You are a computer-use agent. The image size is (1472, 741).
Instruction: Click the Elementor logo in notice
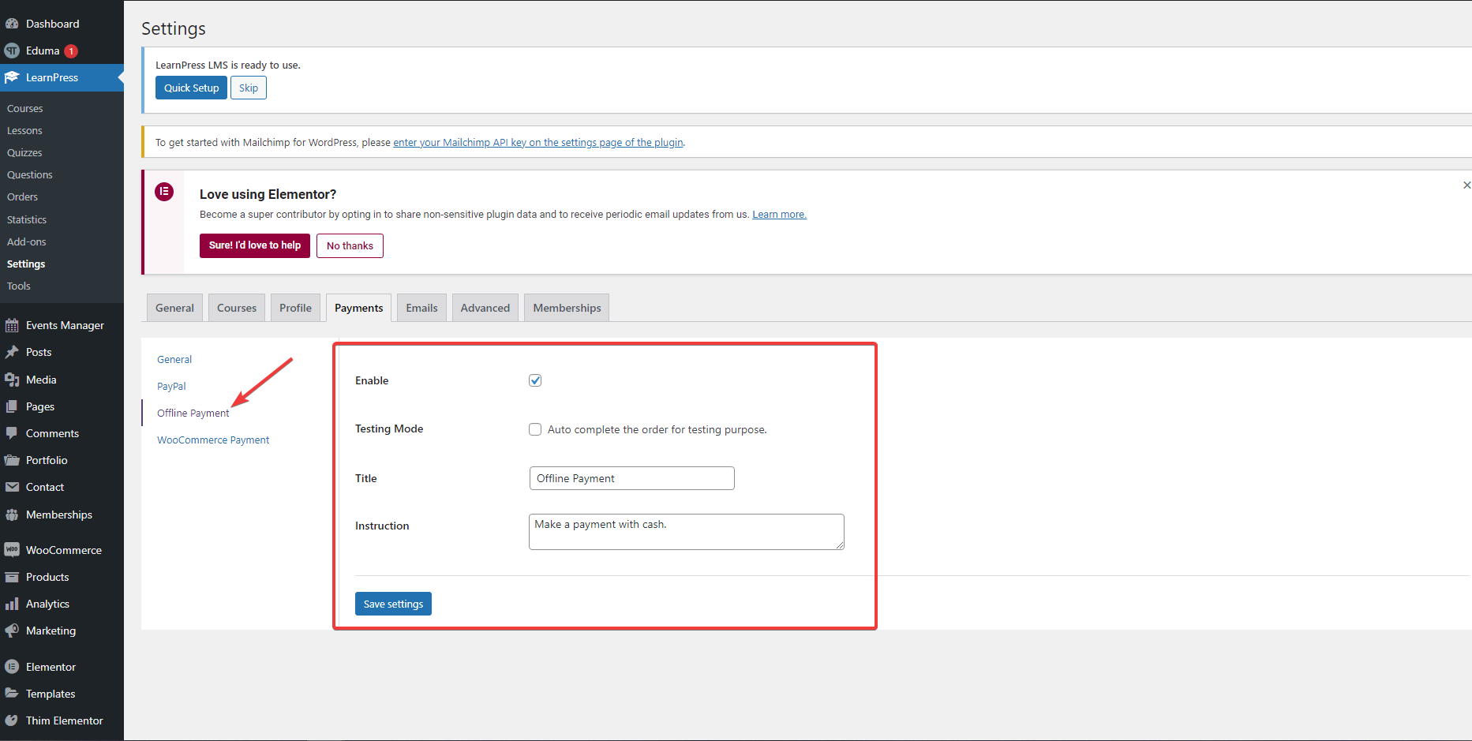tap(164, 192)
